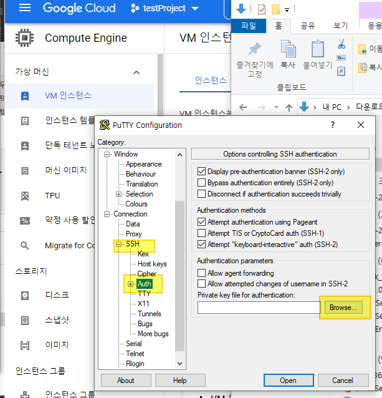Expand the Auth tree node
Viewport: 382px width, 398px height.
pos(130,284)
